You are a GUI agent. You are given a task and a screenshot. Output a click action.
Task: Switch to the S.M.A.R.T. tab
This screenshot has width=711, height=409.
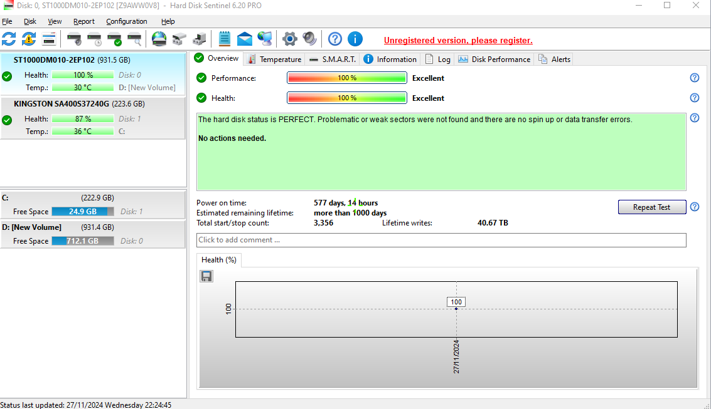point(333,60)
